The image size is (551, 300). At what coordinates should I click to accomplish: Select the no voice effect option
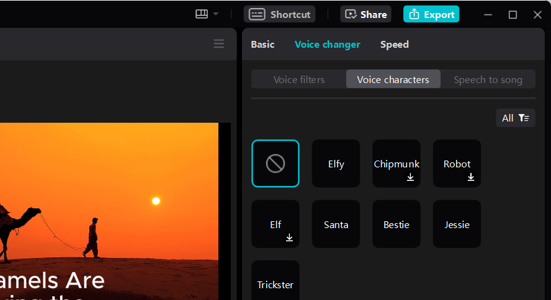(275, 164)
